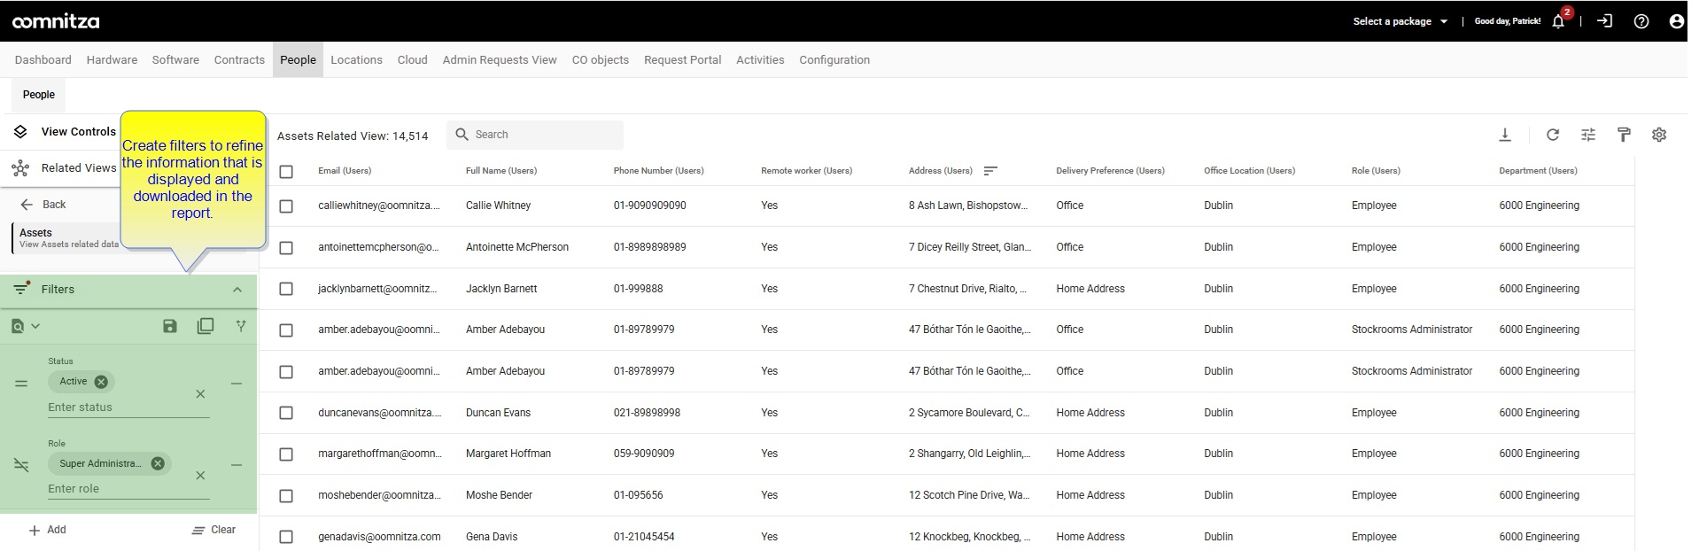1699x551 pixels.
Task: Open the Software menu
Action: (175, 60)
